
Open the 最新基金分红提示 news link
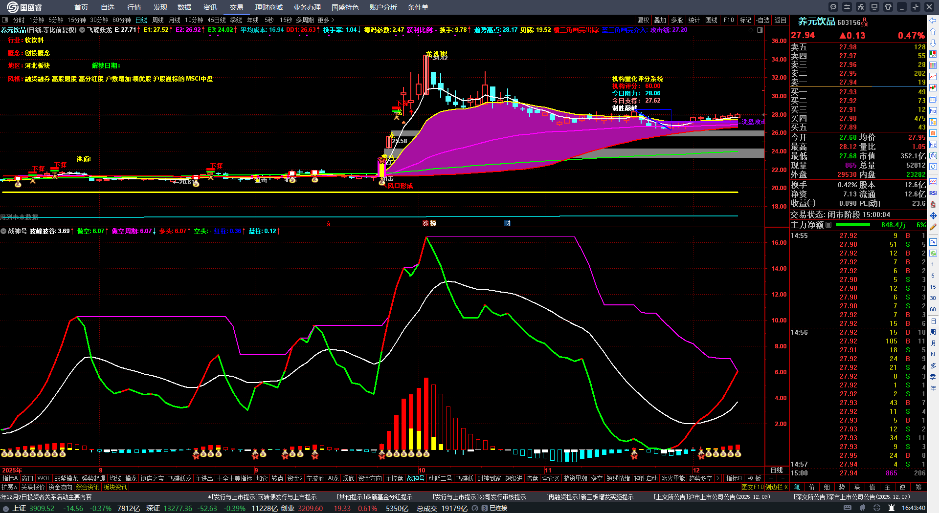(x=375, y=497)
